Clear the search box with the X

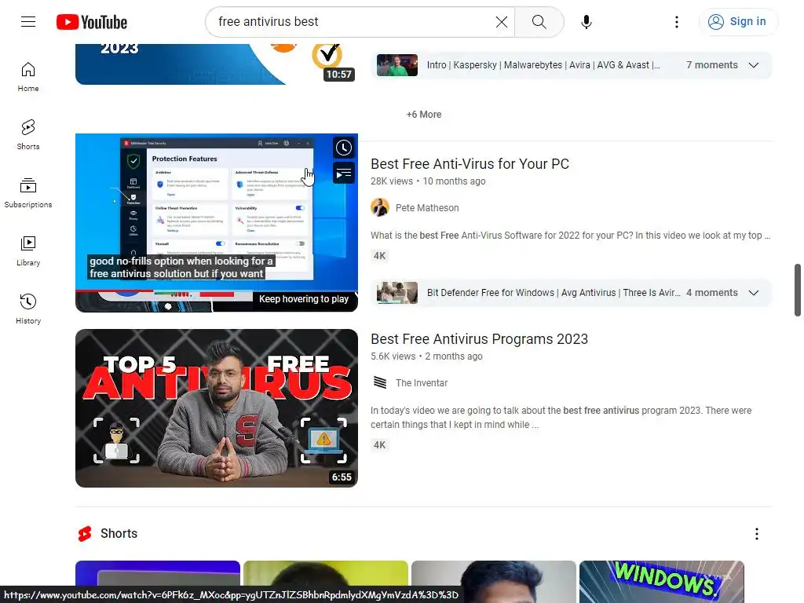[x=502, y=21]
